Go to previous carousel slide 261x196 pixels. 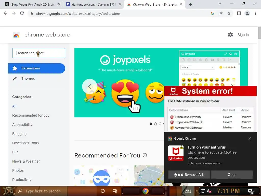pos(89,86)
